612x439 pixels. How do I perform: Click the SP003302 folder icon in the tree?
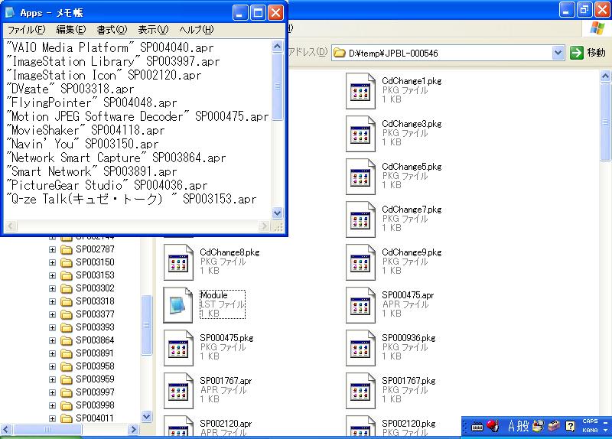point(67,288)
